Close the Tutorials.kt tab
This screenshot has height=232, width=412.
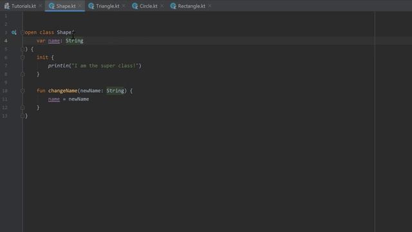41,6
